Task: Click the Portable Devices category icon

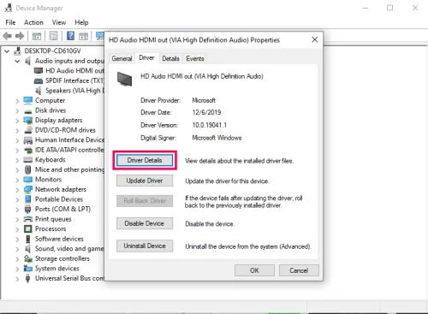Action: click(x=28, y=199)
